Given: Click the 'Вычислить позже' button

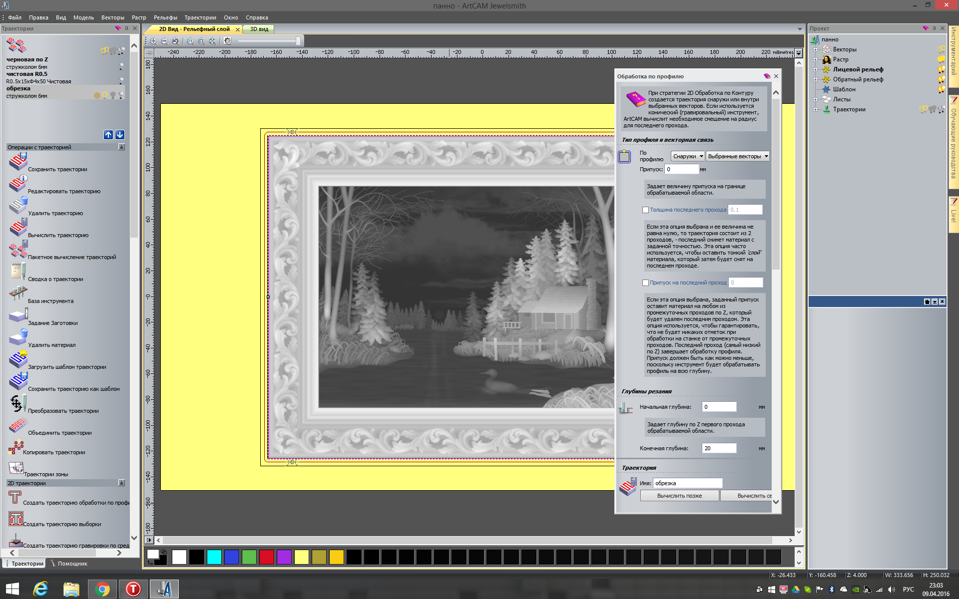Looking at the screenshot, I should [x=679, y=496].
